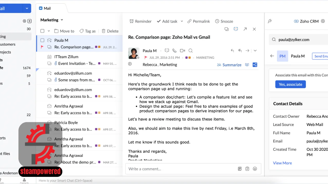Insert emoji in comment

point(255,169)
